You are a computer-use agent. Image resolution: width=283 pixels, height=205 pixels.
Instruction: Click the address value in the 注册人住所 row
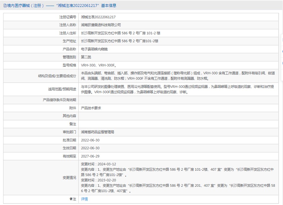121,33
